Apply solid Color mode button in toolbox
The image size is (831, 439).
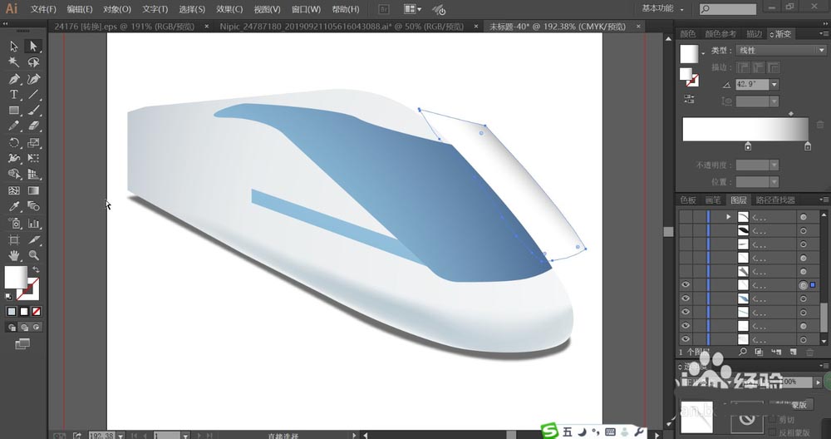[11, 311]
